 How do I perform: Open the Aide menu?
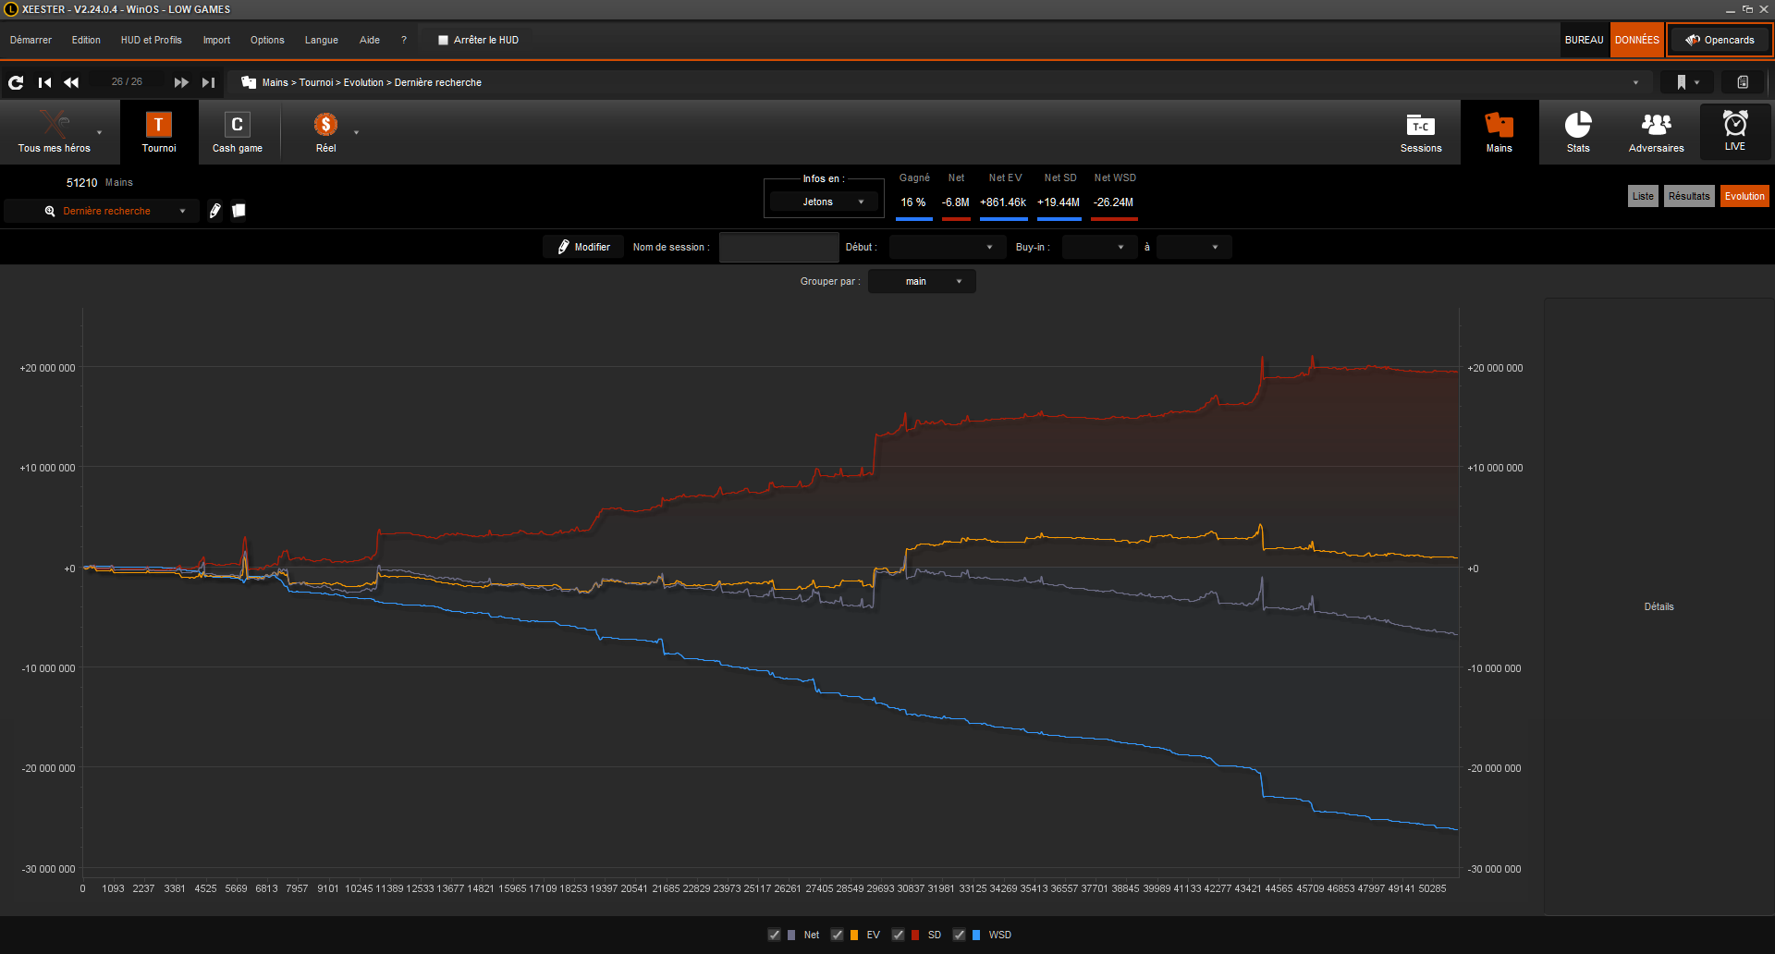point(370,40)
